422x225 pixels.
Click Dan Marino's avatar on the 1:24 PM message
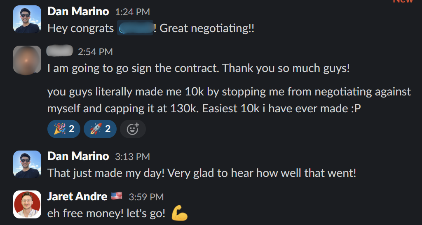point(27,19)
